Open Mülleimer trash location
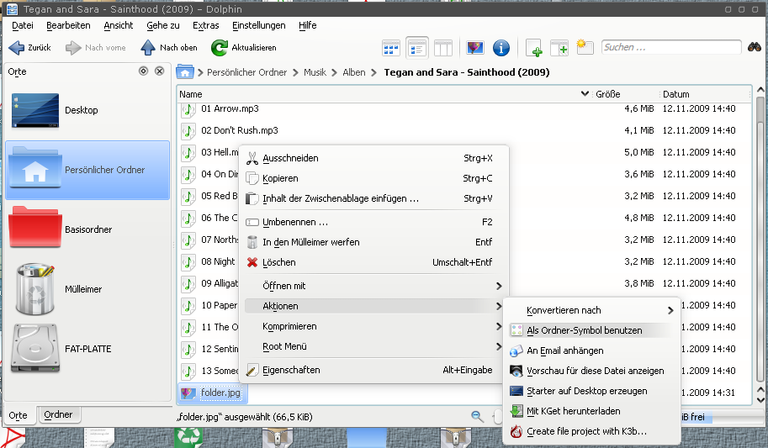Viewport: 768px width, 448px height. coord(87,289)
